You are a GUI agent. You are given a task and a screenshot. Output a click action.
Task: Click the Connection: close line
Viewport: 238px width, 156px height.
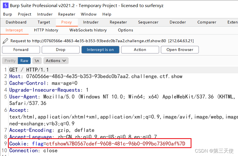(x=33, y=151)
